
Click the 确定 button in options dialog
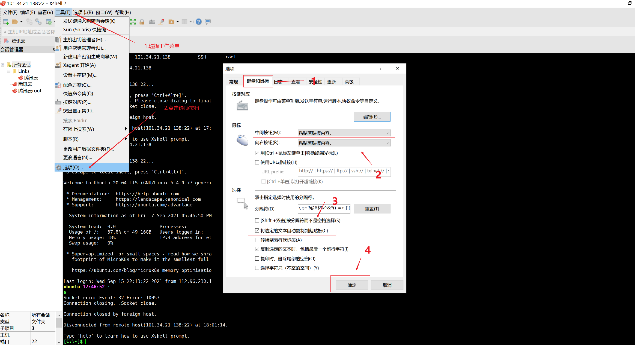point(352,285)
